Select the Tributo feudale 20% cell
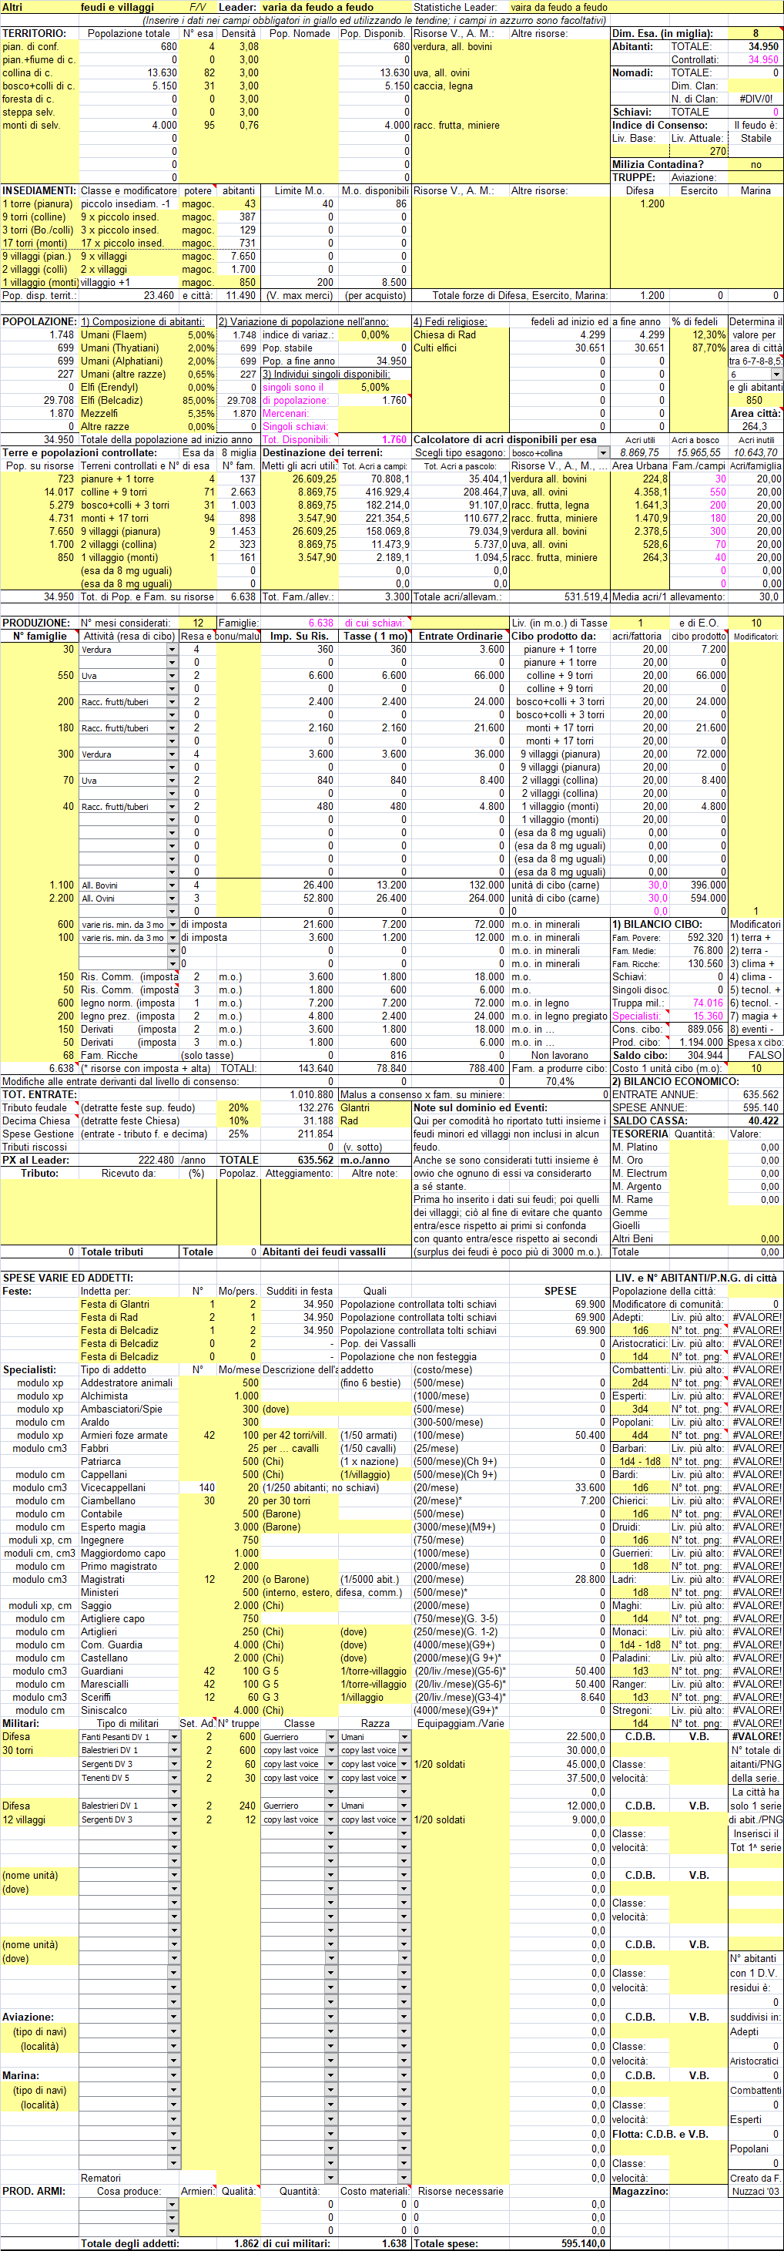Screen dimensions: 784x2251 [238, 1108]
